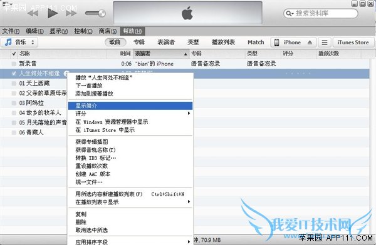Choose 复制 from context menu

131,214
